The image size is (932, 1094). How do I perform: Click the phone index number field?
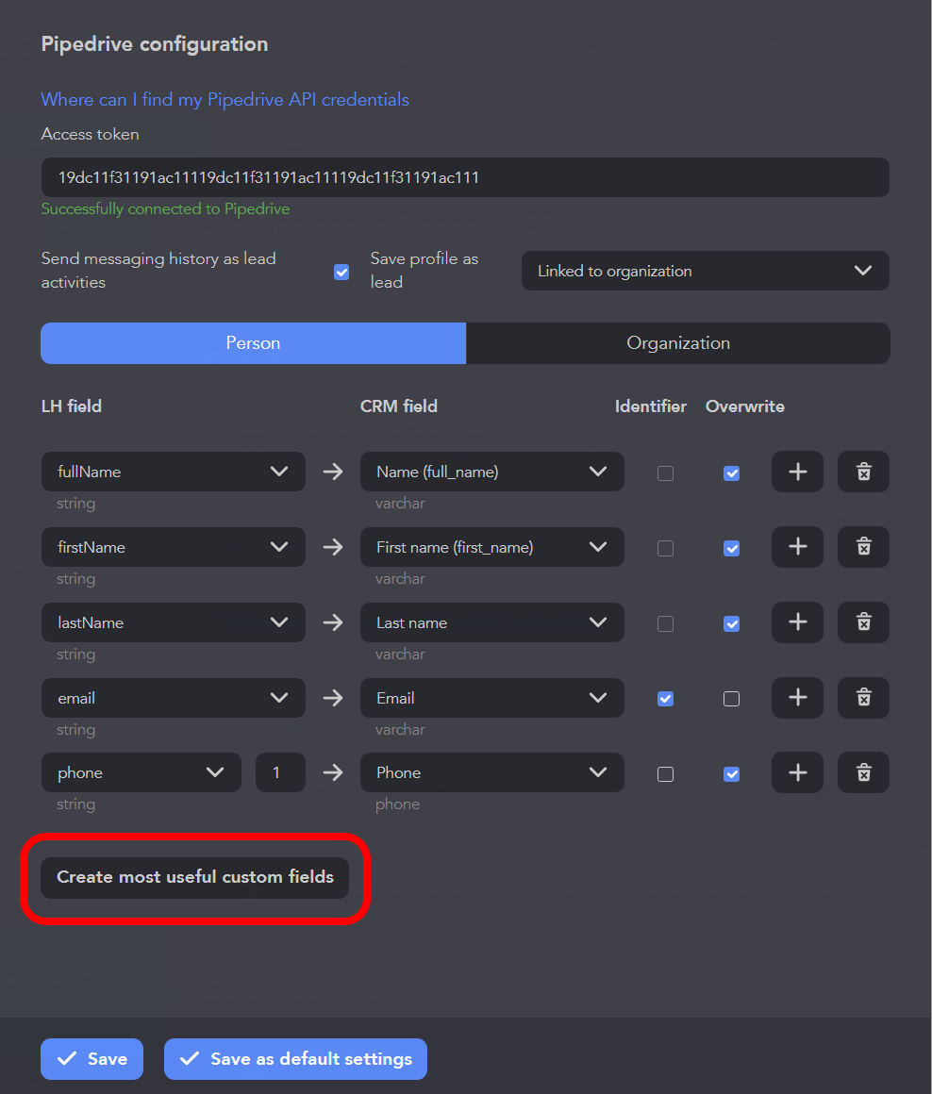pos(280,772)
